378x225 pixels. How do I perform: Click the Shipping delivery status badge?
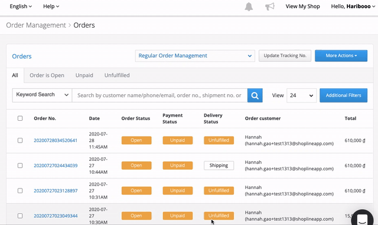point(219,166)
